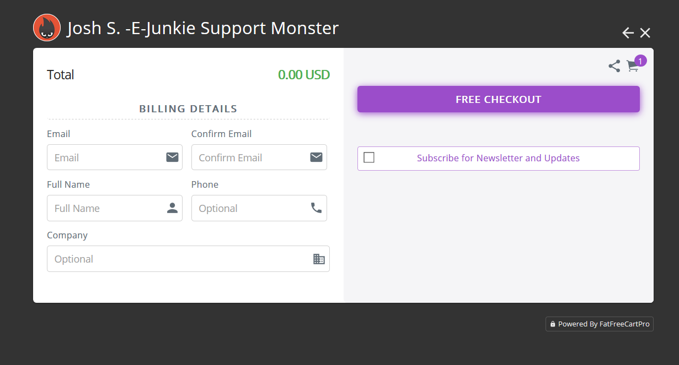
Task: Enable the newsletter subscription checkbox
Action: [x=369, y=157]
